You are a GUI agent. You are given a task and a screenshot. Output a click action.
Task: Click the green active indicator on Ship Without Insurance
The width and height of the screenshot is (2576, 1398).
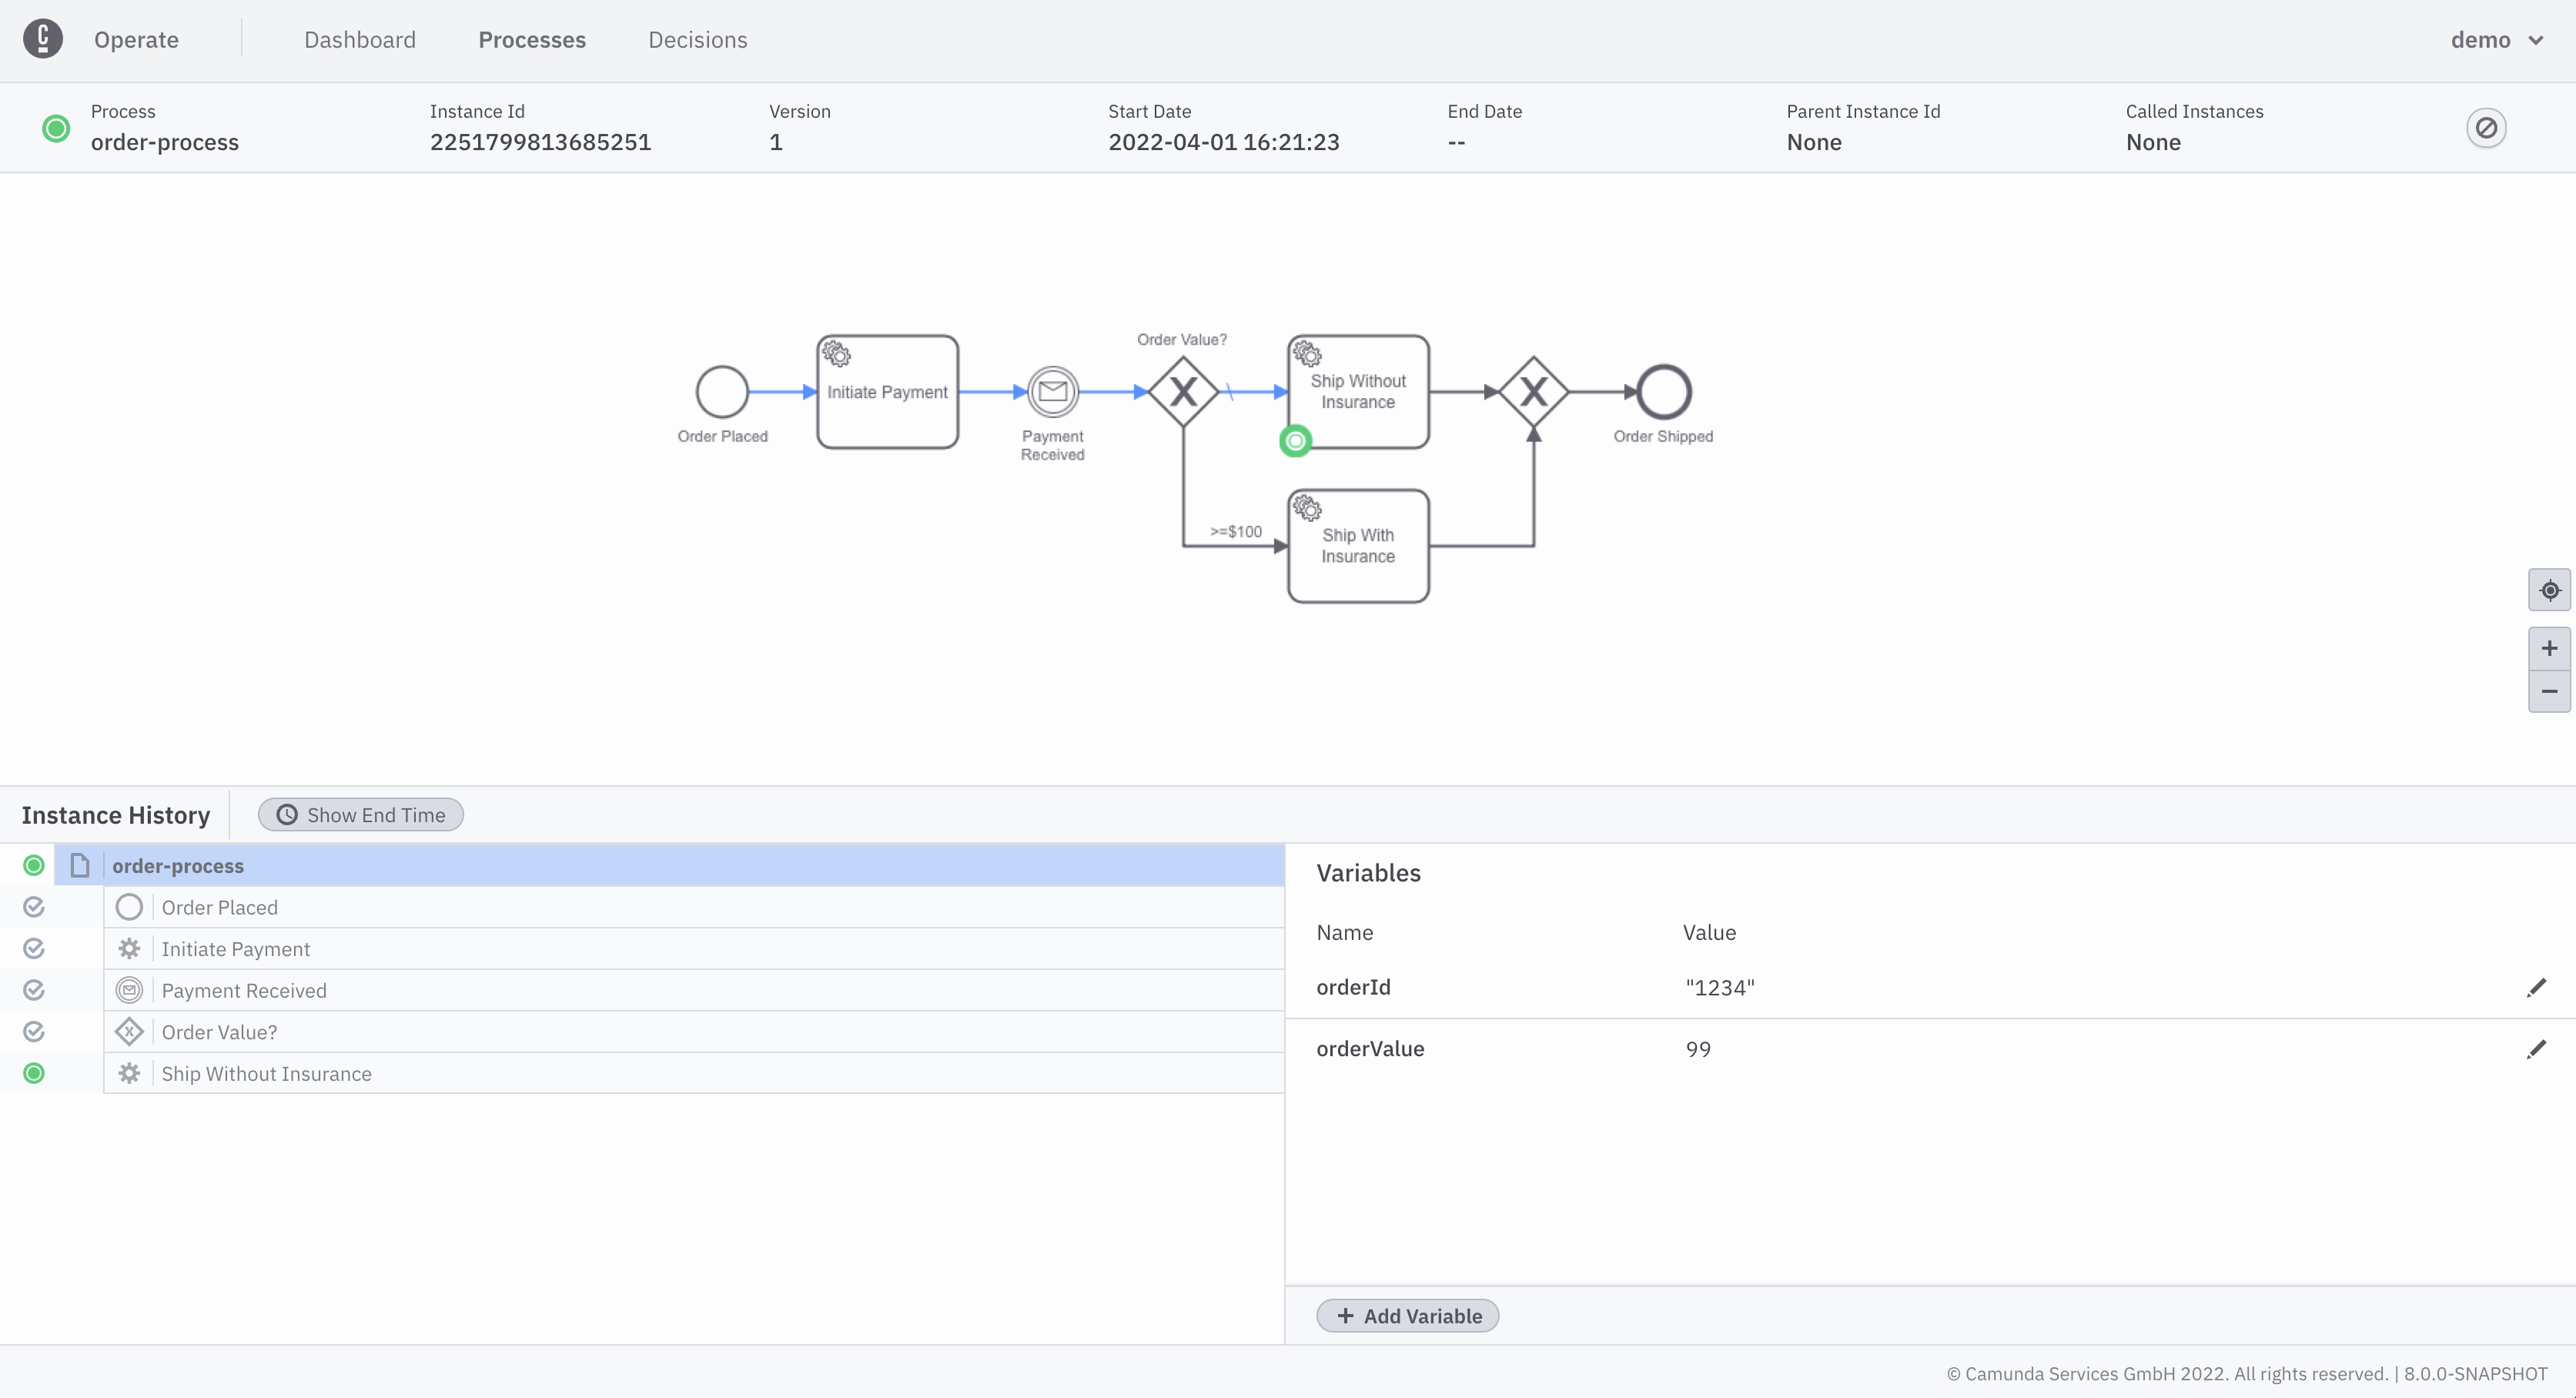[x=1295, y=441]
